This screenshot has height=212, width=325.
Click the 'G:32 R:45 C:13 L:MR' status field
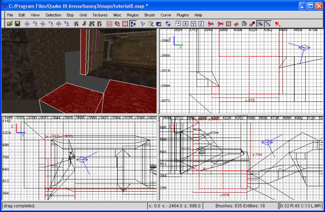(x=301, y=206)
